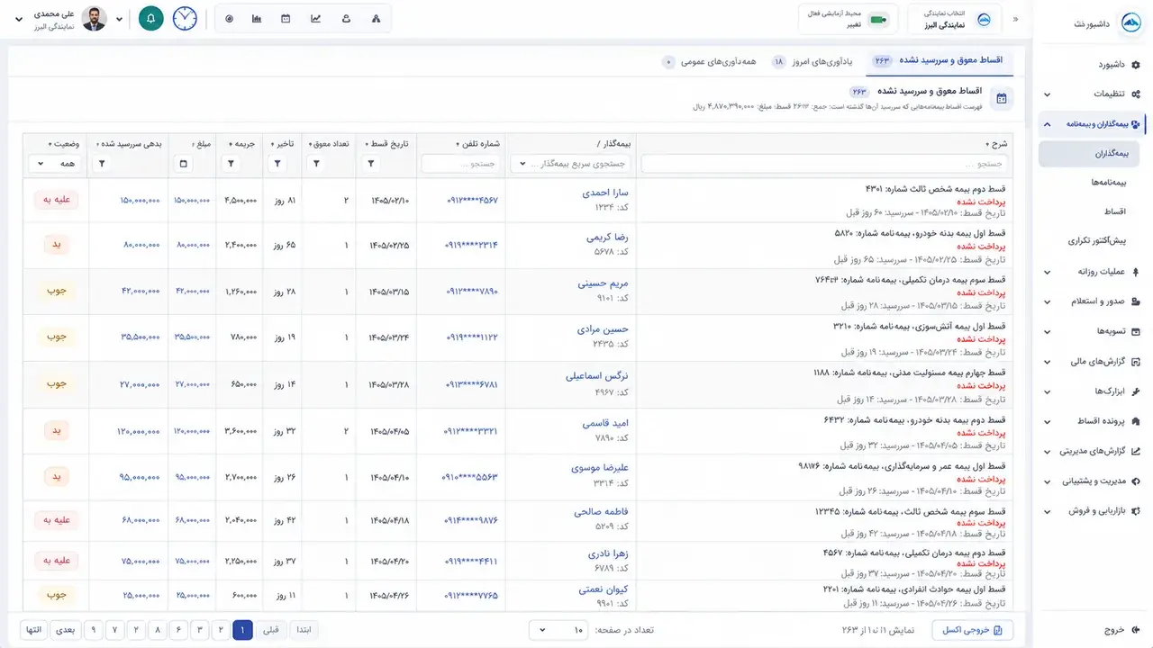1153x648 pixels.
Task: Open policyholder سارا احمدی
Action: 606,192
